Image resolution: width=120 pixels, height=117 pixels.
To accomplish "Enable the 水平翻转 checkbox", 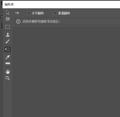I will (x=29, y=13).
